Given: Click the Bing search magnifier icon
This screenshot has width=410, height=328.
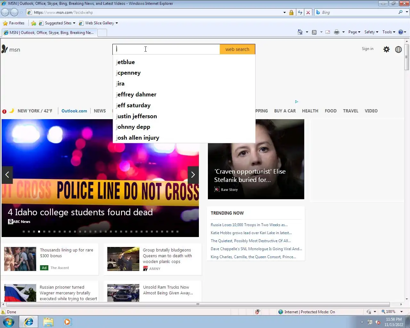Looking at the screenshot, I should point(400,12).
